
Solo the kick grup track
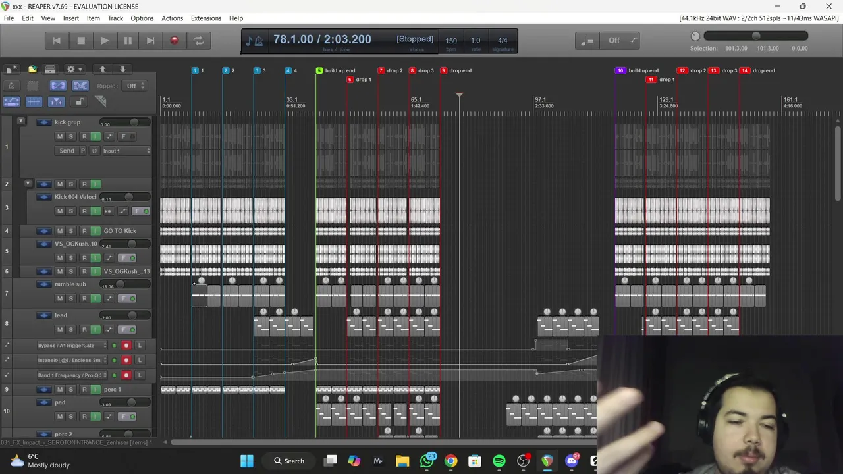(x=71, y=136)
